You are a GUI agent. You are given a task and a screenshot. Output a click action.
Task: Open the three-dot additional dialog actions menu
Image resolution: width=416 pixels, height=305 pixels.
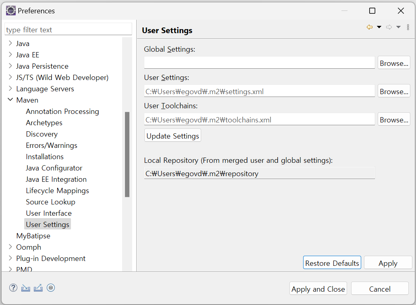coord(408,27)
